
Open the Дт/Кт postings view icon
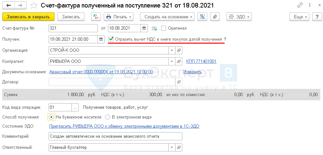(x=96, y=17)
